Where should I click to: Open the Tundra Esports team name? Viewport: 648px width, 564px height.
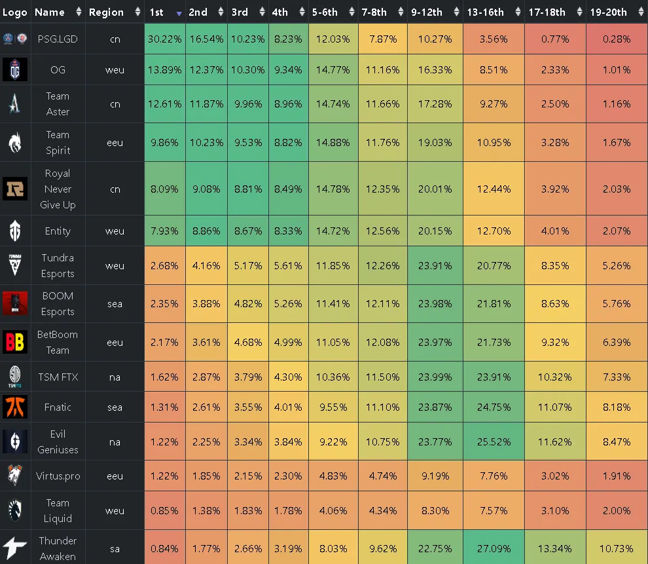[58, 265]
